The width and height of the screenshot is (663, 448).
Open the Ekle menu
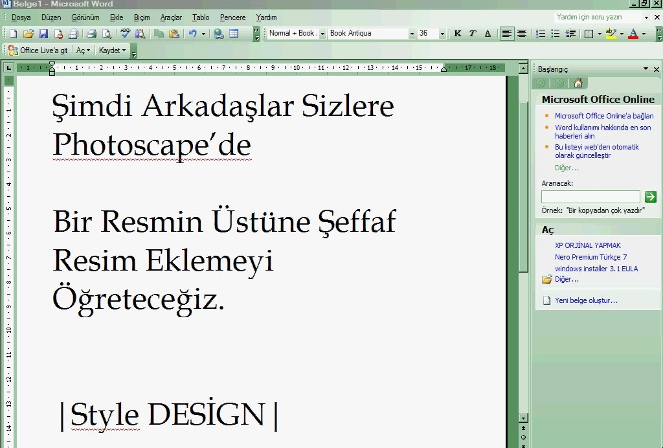pyautogui.click(x=117, y=17)
